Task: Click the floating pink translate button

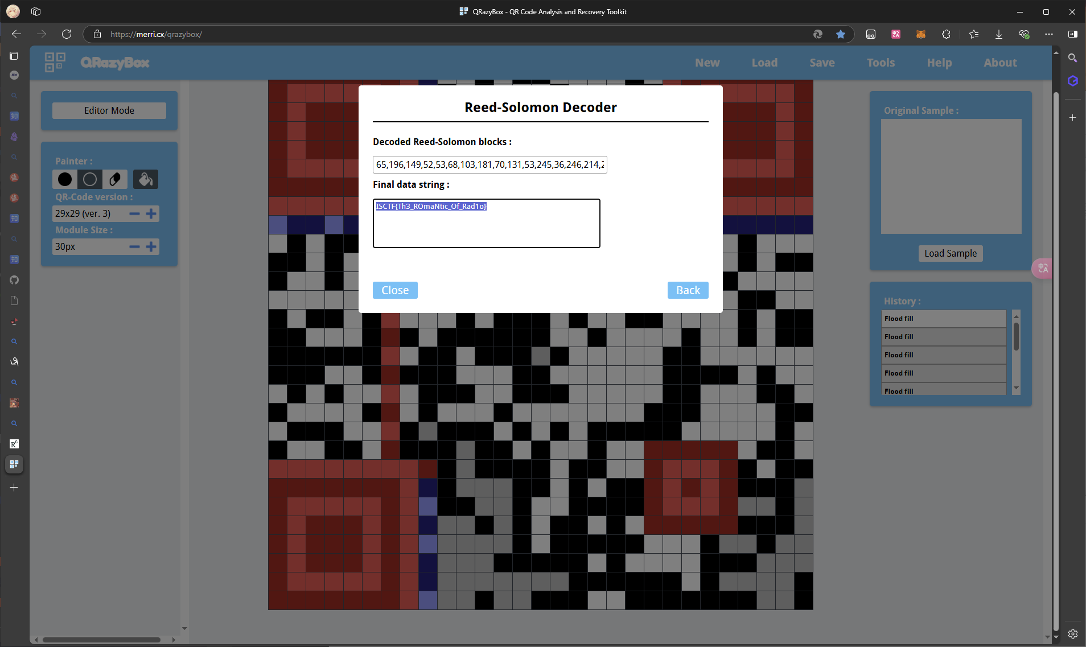Action: (x=1043, y=268)
